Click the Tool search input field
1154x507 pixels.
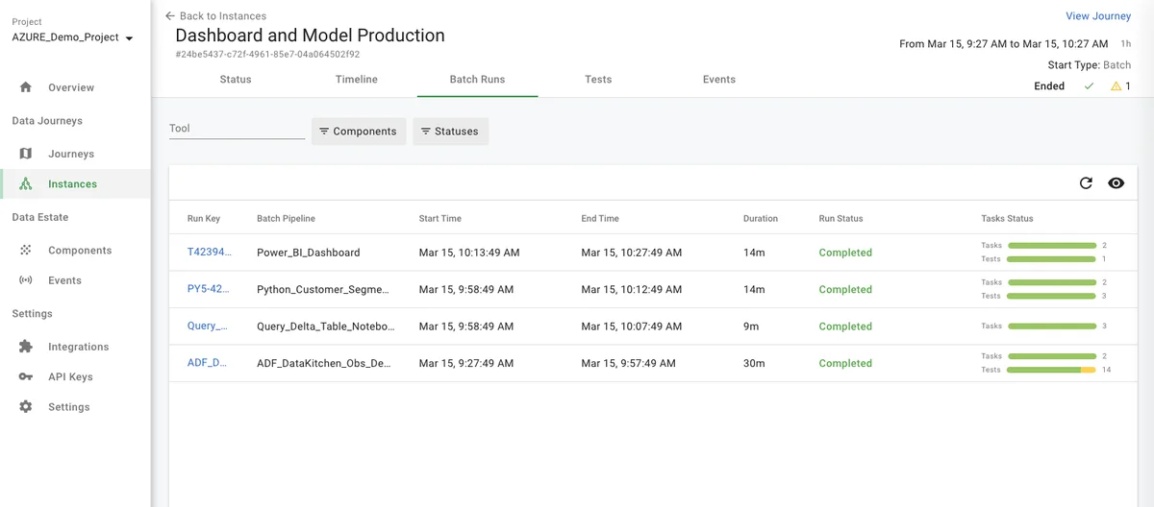coord(237,129)
